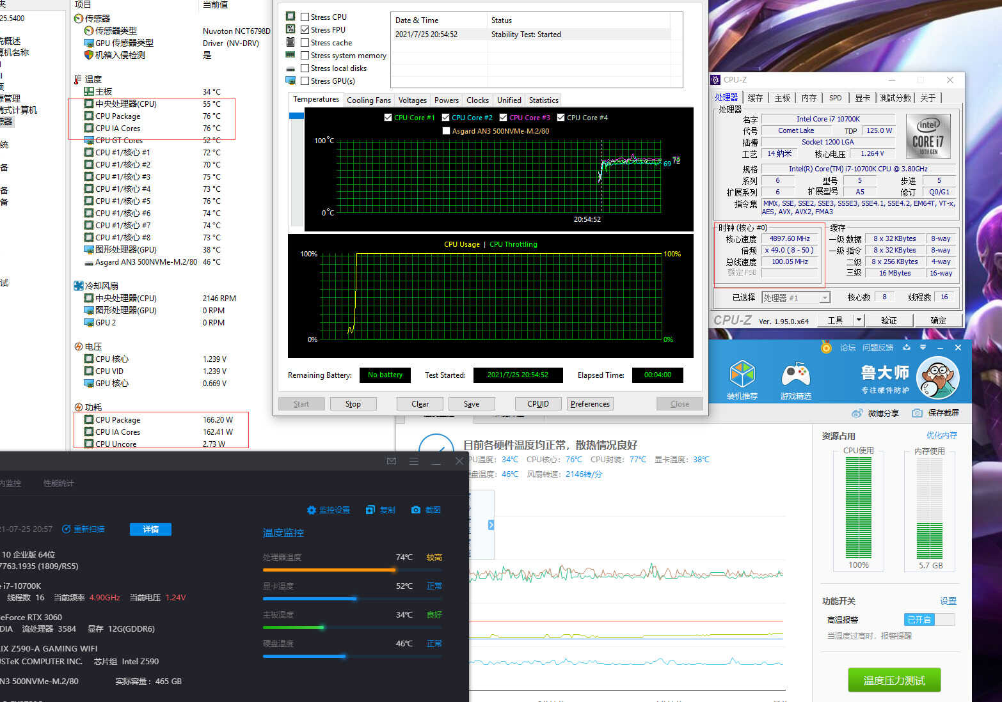Click the 显卡温度 blue progress bar
Screen dimensions: 1002x702
click(352, 598)
